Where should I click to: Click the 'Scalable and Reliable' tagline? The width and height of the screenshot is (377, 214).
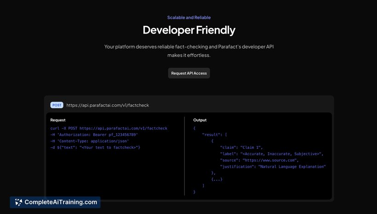coord(189,17)
